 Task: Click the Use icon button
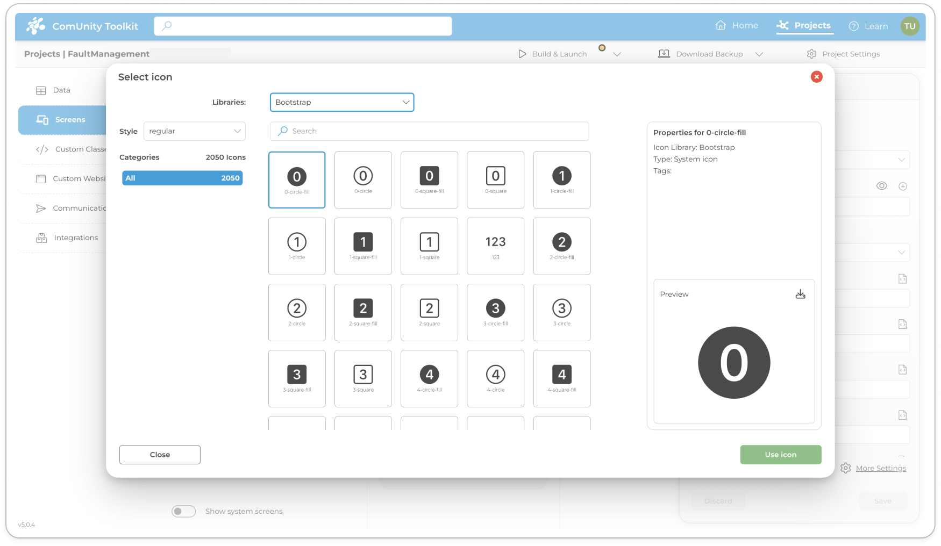click(780, 455)
